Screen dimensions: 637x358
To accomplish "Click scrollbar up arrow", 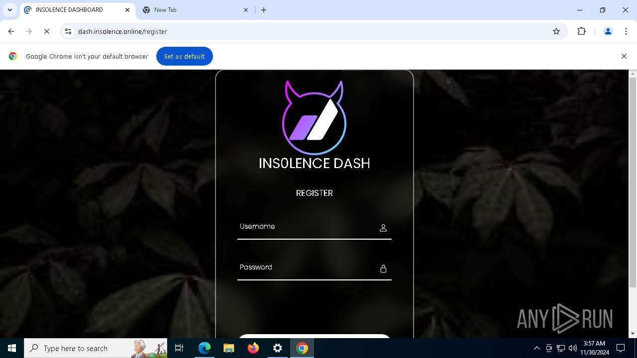I will click(x=633, y=74).
